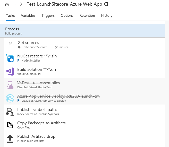Viewport: 169px width, 147px height.
Task: Click the git repository diamond icon
Action: [19, 47]
